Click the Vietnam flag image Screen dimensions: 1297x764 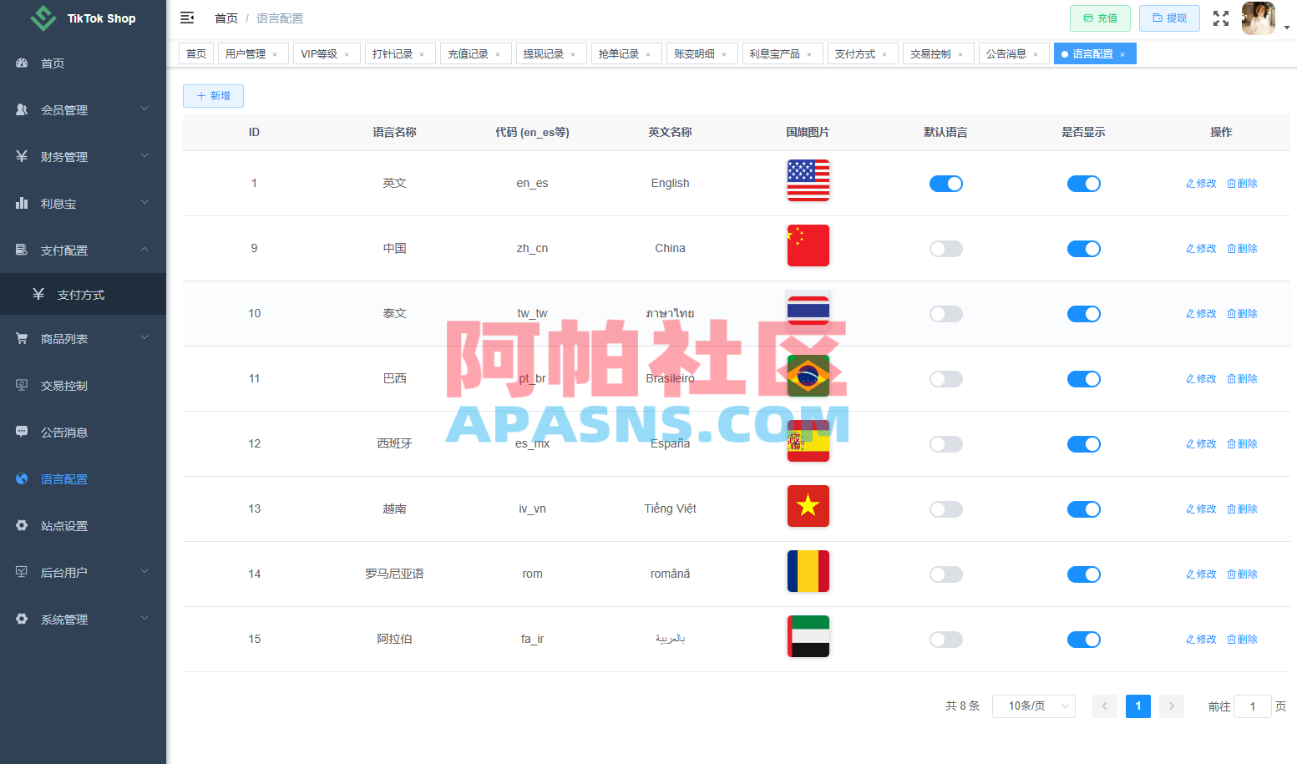point(808,506)
